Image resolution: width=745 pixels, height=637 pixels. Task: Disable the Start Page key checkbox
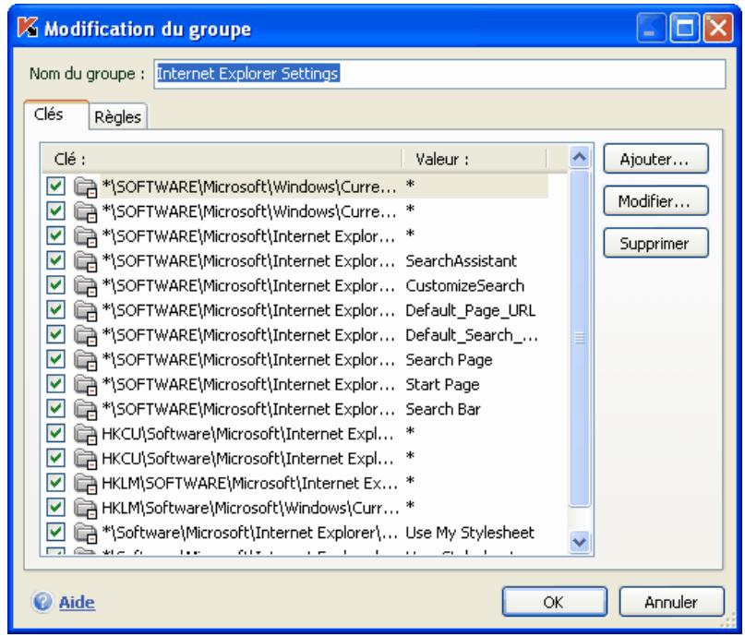point(55,383)
